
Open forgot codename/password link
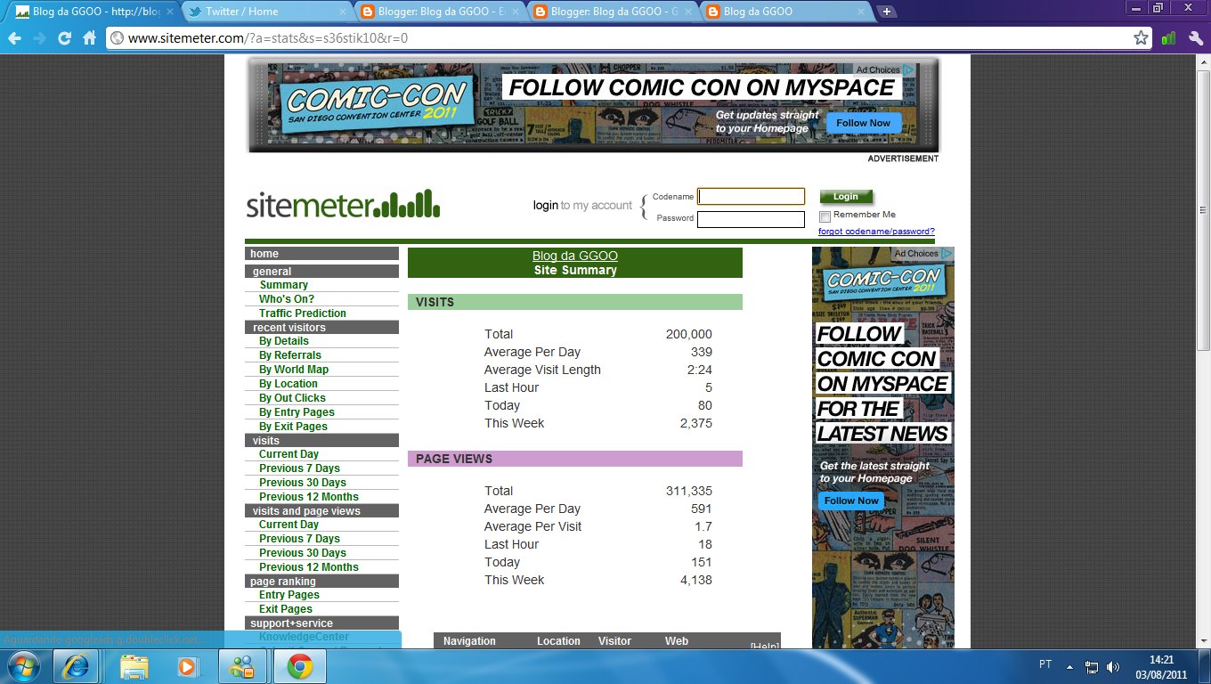[x=876, y=232]
